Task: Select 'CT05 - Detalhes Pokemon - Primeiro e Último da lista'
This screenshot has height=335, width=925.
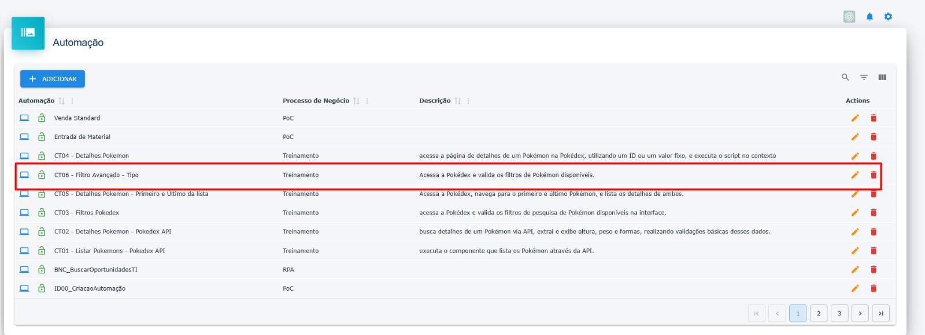Action: point(131,194)
